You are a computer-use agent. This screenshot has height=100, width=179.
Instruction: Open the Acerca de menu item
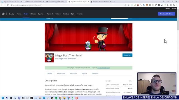(x=50, y=14)
